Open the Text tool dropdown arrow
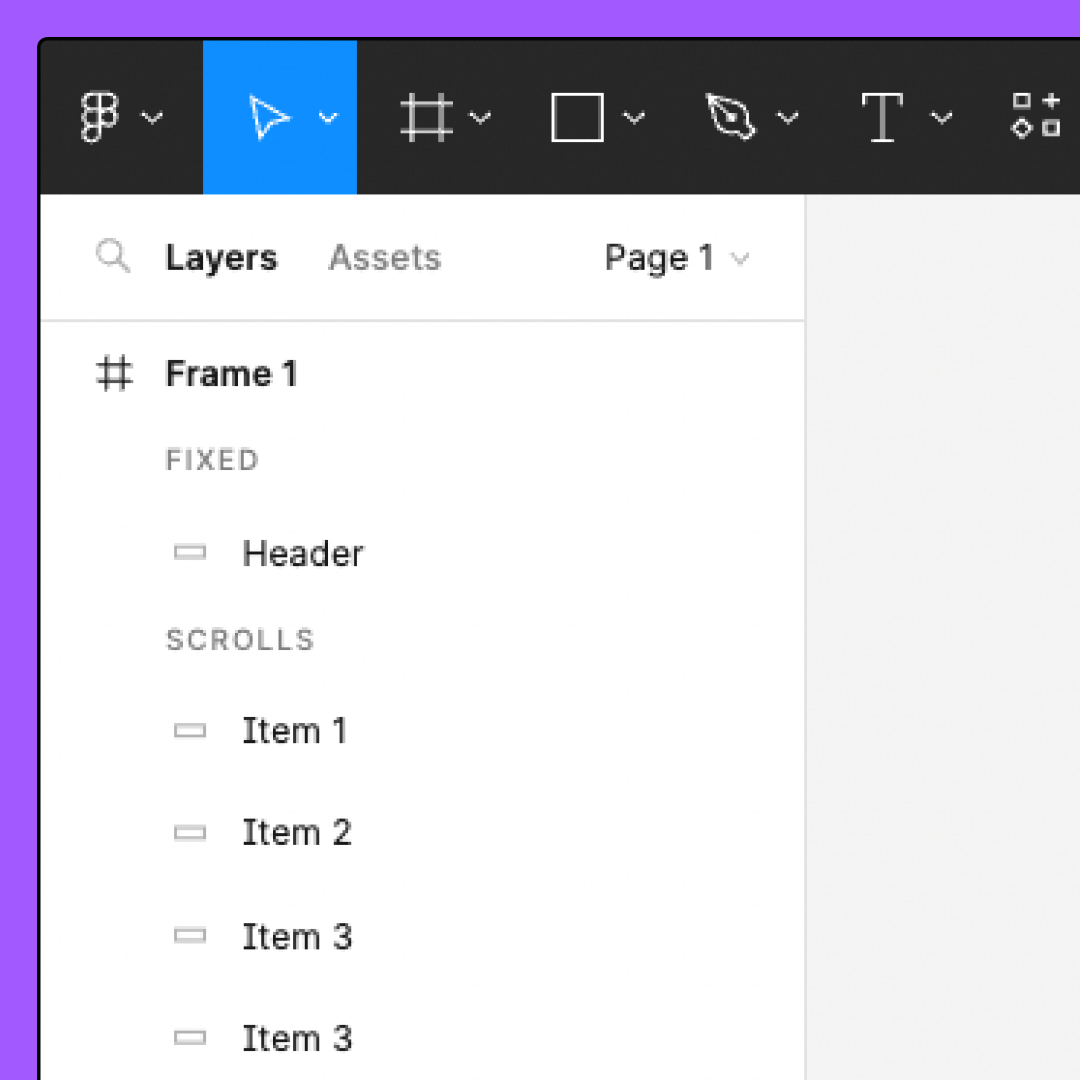This screenshot has width=1080, height=1080. click(x=941, y=116)
